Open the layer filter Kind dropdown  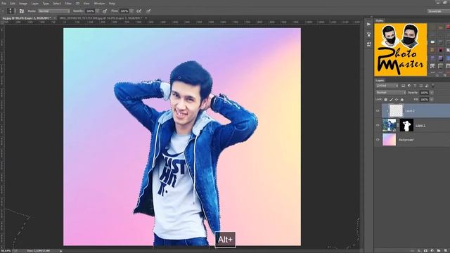(x=387, y=86)
